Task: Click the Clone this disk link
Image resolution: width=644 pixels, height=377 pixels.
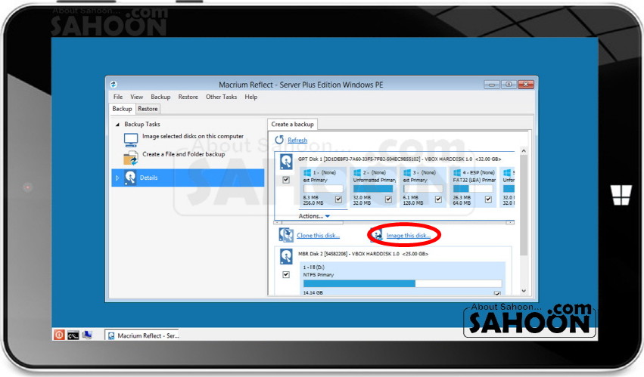Action: 318,236
